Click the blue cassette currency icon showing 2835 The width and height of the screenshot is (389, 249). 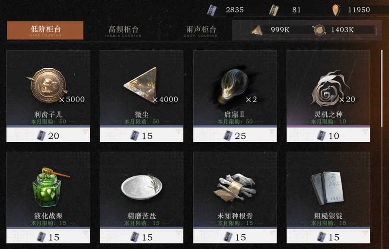point(212,10)
